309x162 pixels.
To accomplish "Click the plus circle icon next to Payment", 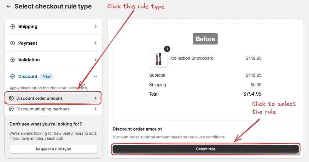I will point(13,43).
